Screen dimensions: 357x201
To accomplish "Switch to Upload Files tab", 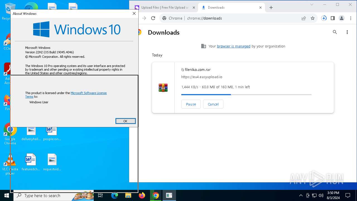I will 165,8.
